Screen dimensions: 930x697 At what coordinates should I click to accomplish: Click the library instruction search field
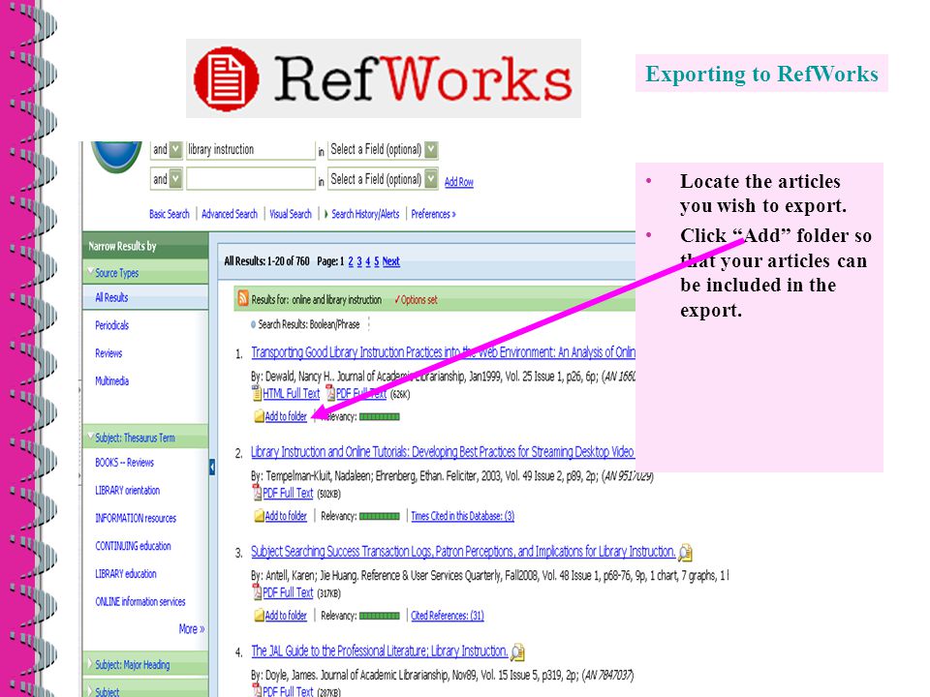(x=250, y=149)
